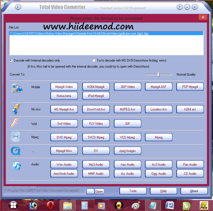Select VCD Mpeg format
Viewport: 213px width, 211px height.
[x=128, y=137]
